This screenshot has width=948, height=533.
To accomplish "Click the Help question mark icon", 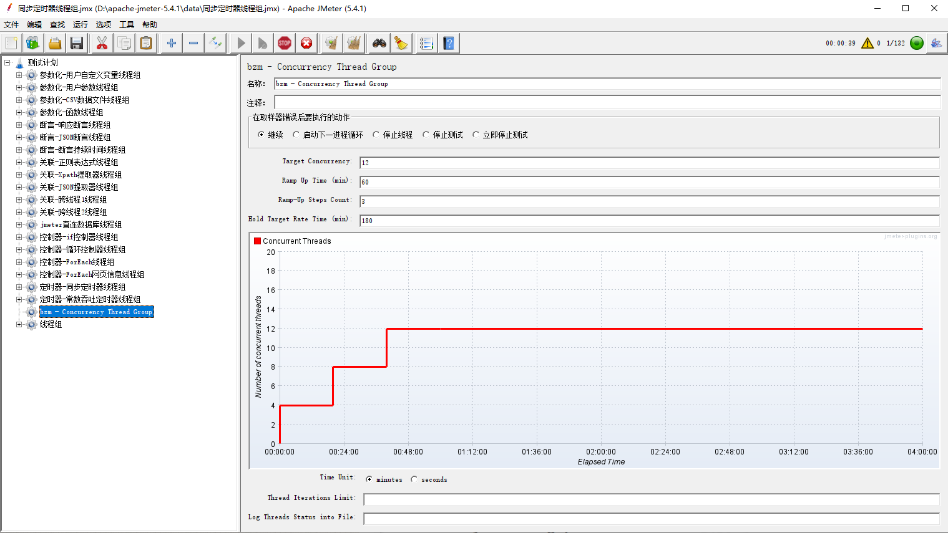I will tap(449, 43).
